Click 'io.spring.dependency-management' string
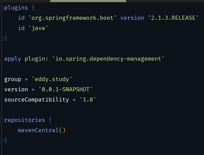 tap(108, 59)
